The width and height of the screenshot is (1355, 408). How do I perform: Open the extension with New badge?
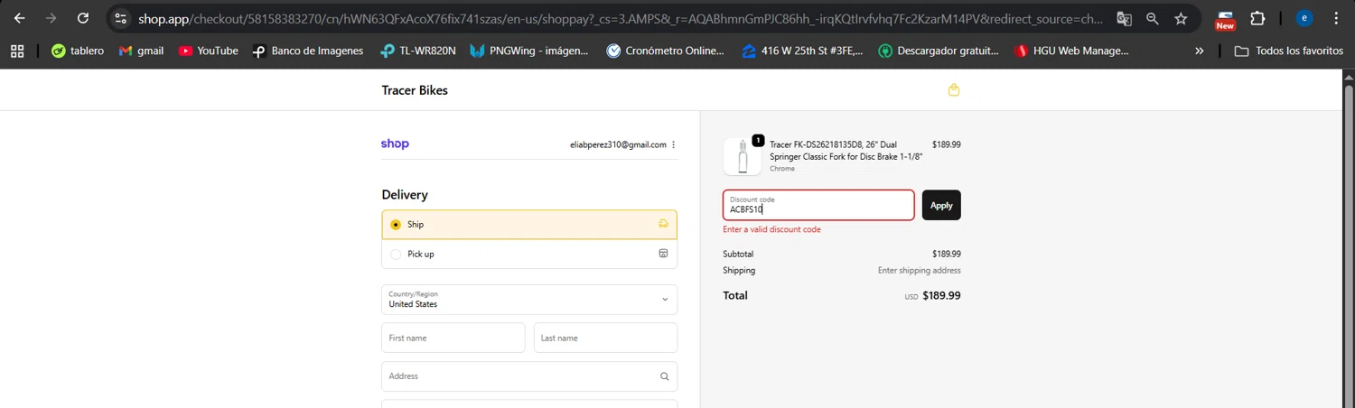[x=1225, y=19]
